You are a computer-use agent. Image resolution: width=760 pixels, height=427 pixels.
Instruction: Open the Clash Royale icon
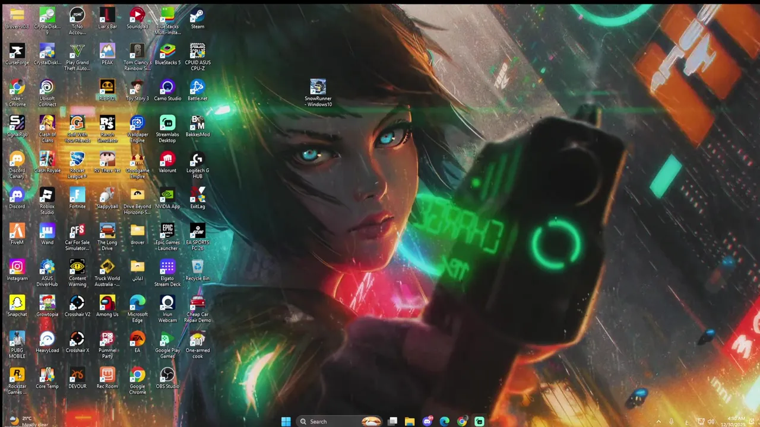(47, 162)
